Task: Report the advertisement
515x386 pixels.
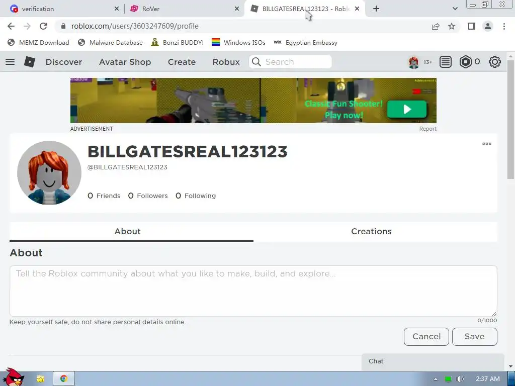Action: point(427,129)
